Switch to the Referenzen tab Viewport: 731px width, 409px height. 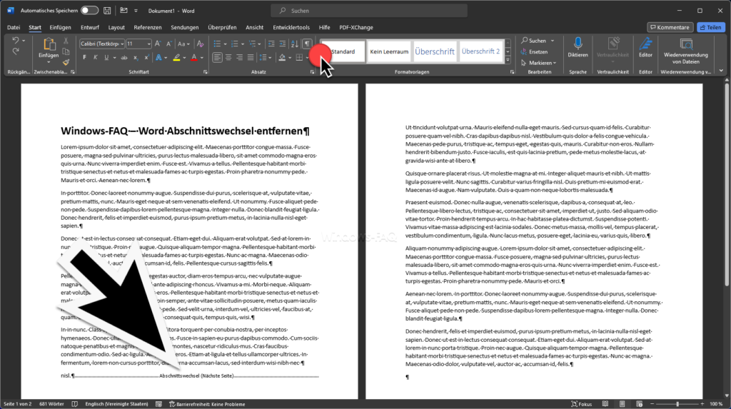pos(147,27)
